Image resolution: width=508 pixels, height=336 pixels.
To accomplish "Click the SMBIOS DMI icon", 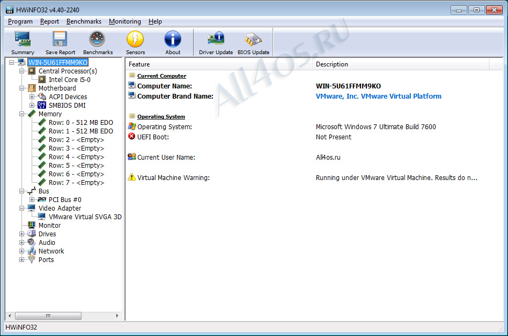I will pos(42,105).
